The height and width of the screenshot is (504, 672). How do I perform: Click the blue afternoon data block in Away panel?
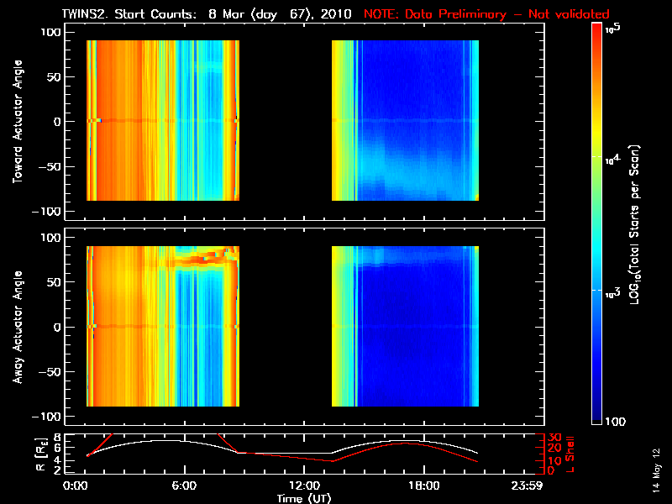click(x=405, y=326)
